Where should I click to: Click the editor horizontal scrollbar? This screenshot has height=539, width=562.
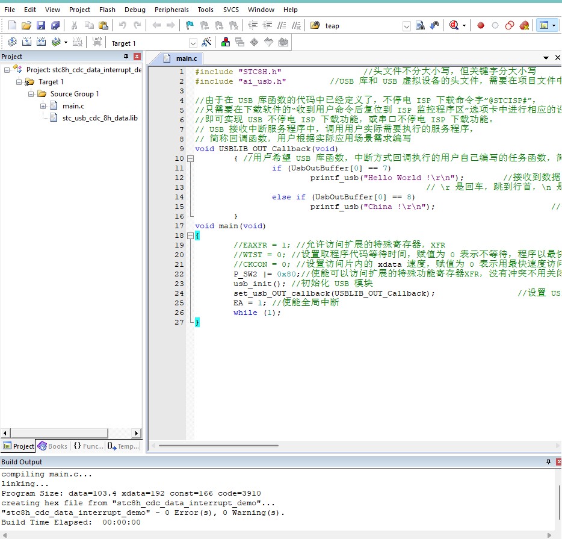[218, 446]
